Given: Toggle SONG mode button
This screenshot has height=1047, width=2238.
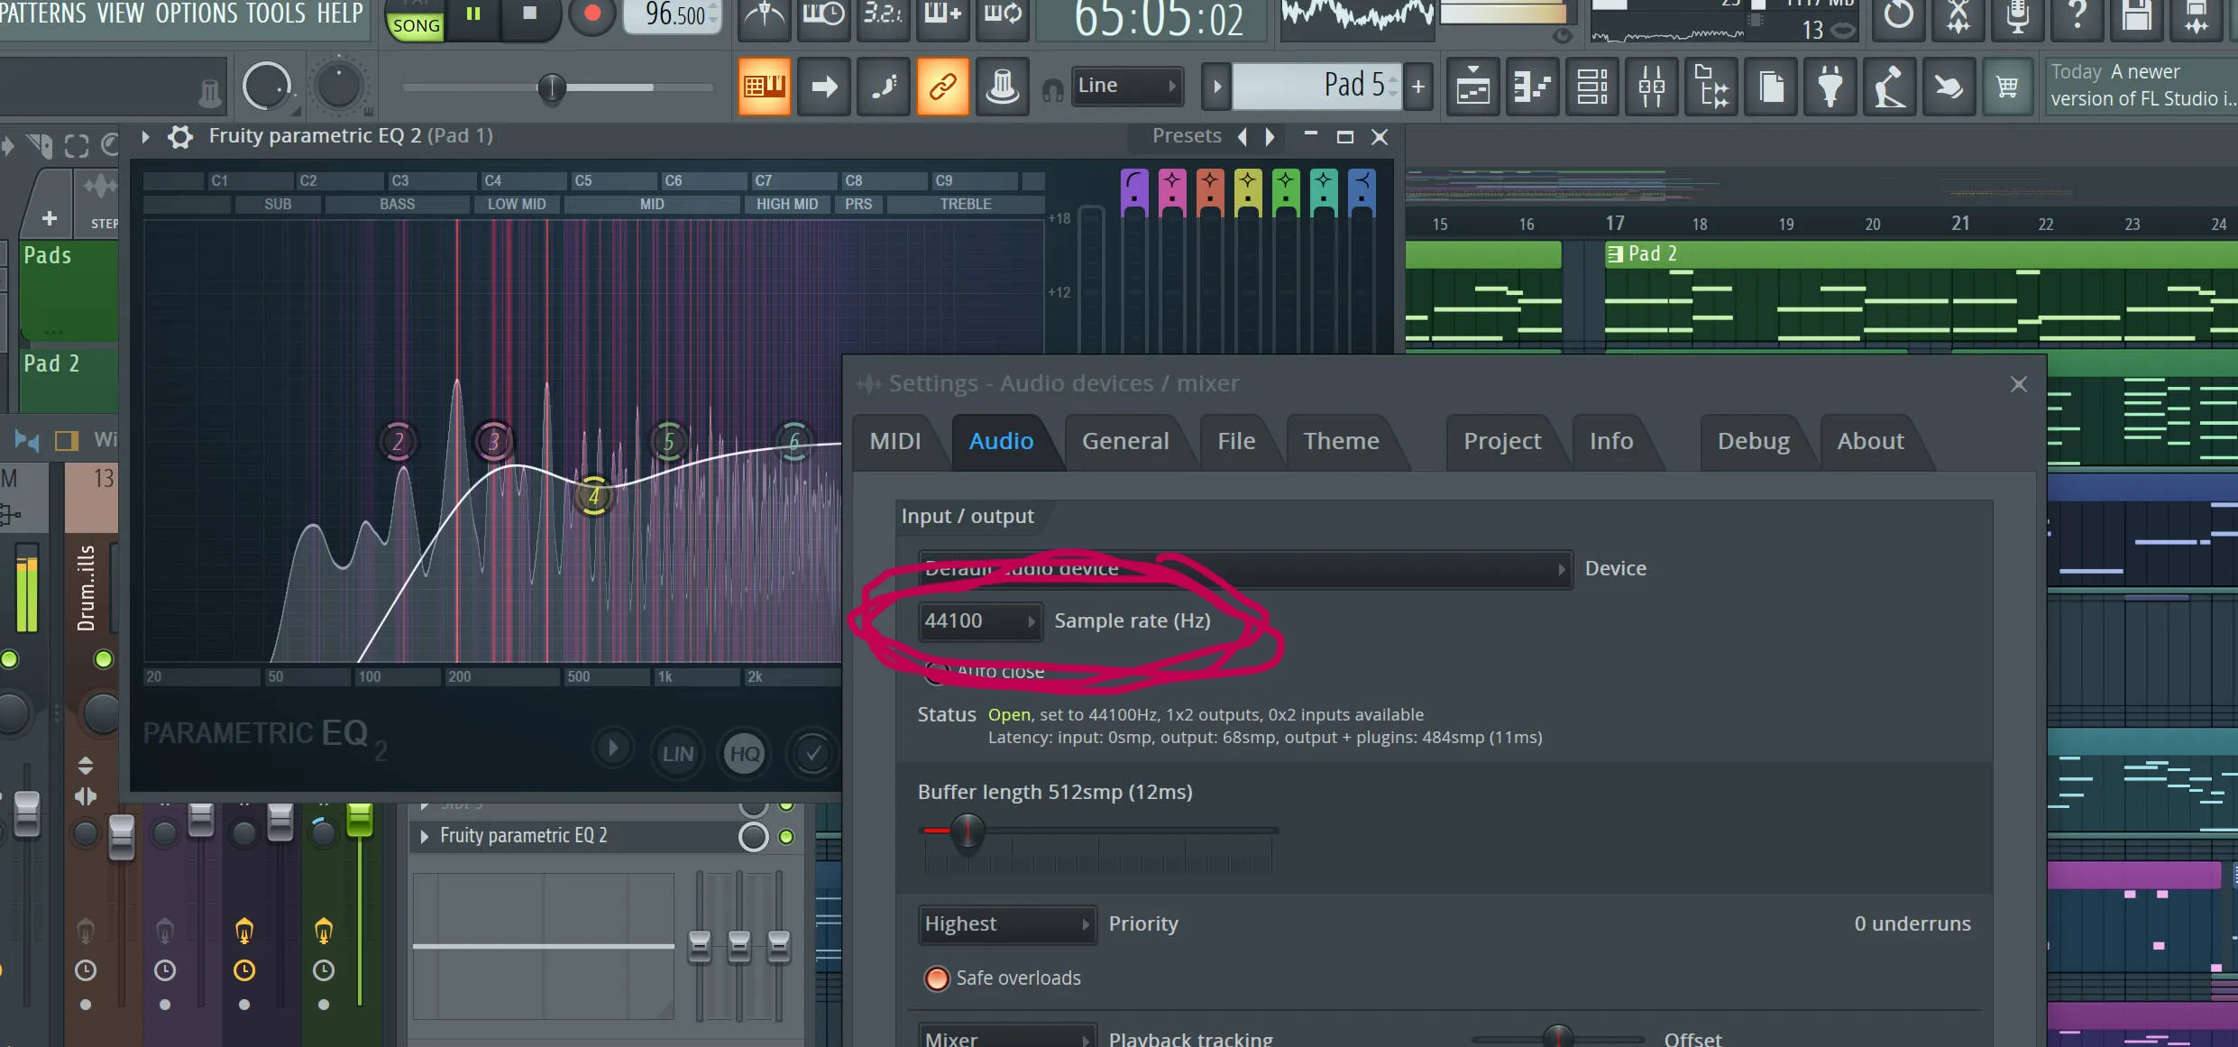Looking at the screenshot, I should tap(416, 23).
